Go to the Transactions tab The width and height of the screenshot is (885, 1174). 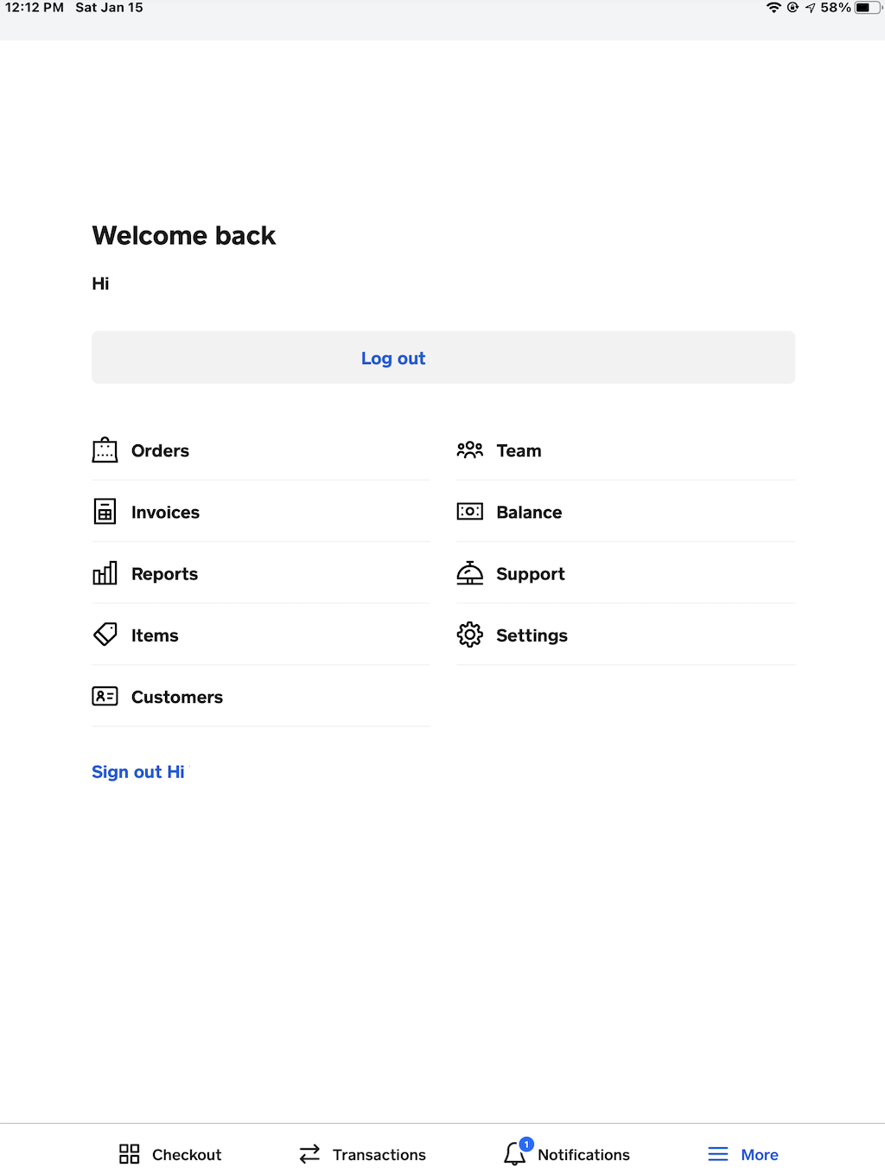click(x=362, y=1154)
